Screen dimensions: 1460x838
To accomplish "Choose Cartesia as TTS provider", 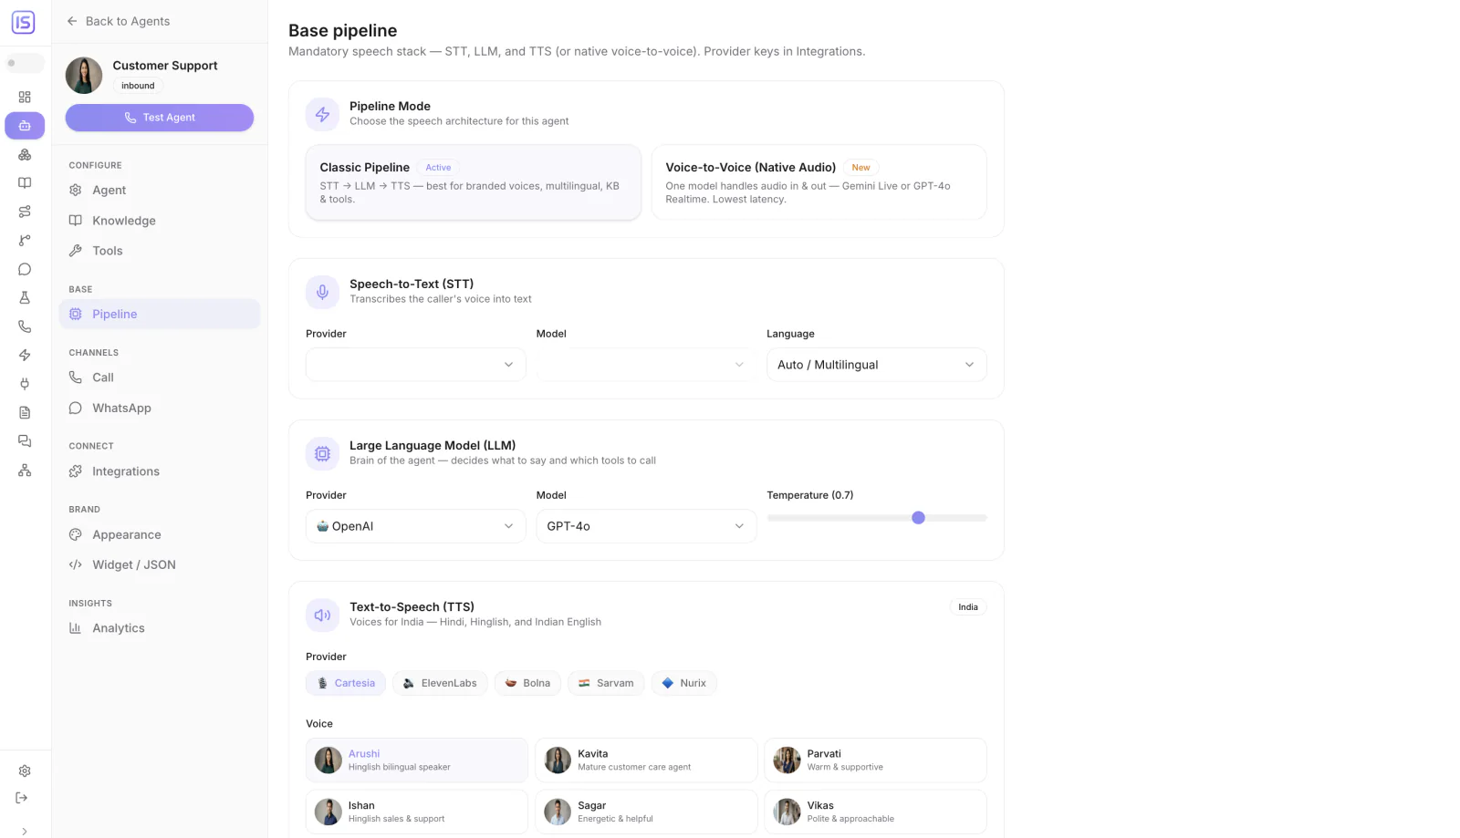I will (x=346, y=683).
